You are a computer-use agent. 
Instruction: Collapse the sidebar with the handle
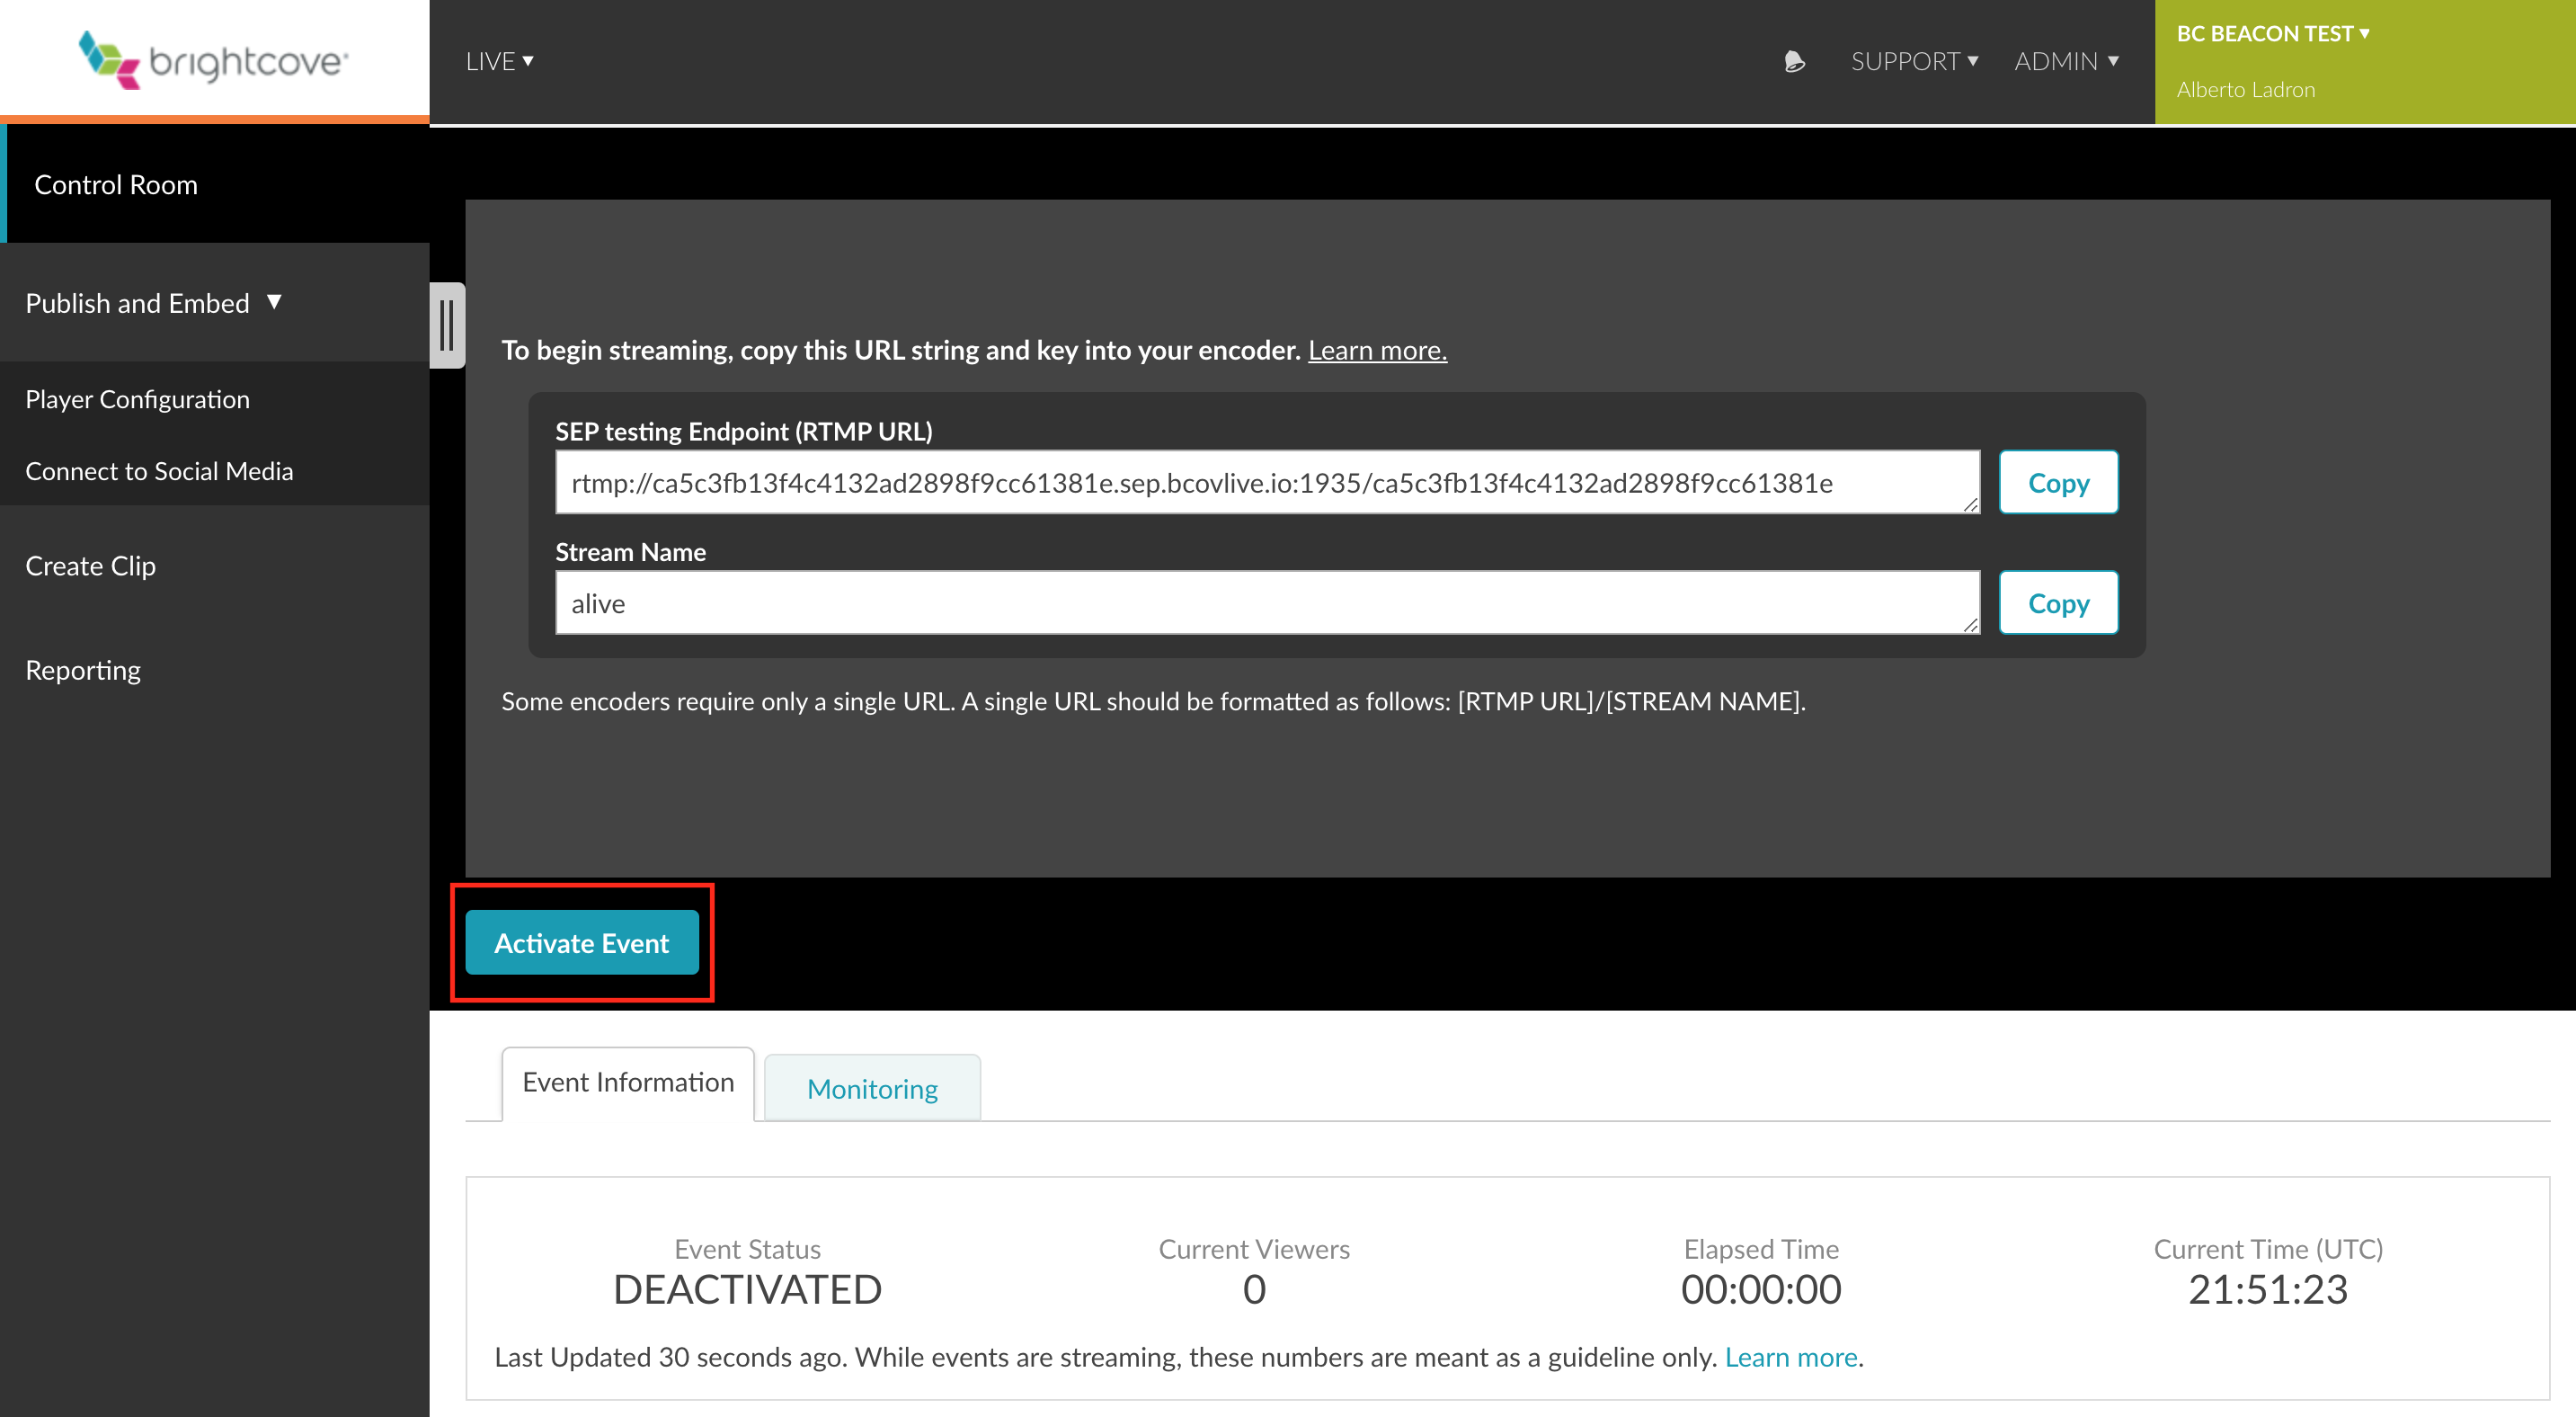447,325
